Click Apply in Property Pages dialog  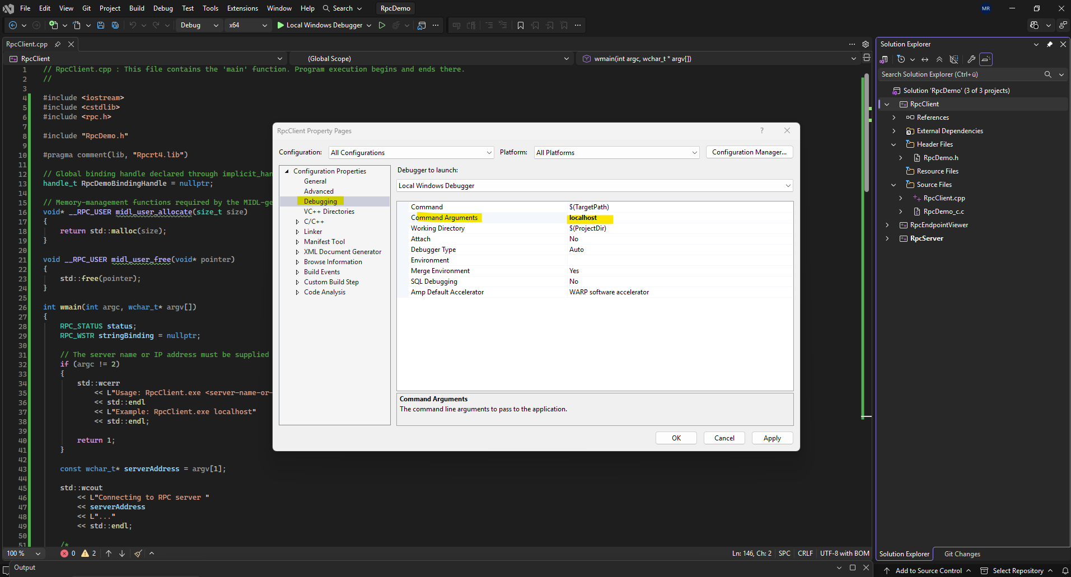coord(772,438)
